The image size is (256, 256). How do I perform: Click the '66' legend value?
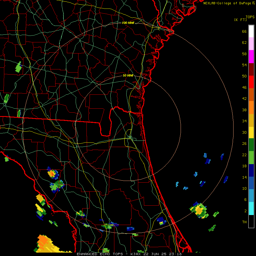point(244,31)
